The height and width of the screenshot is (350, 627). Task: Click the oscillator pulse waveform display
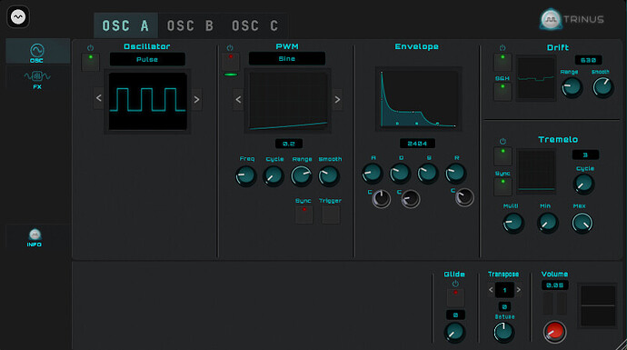[147, 101]
